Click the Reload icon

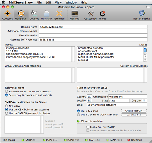(x=102, y=15)
